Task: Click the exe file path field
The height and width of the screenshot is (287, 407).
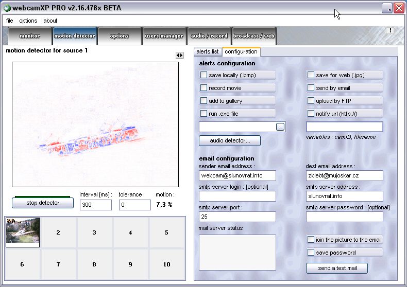Action: point(237,127)
